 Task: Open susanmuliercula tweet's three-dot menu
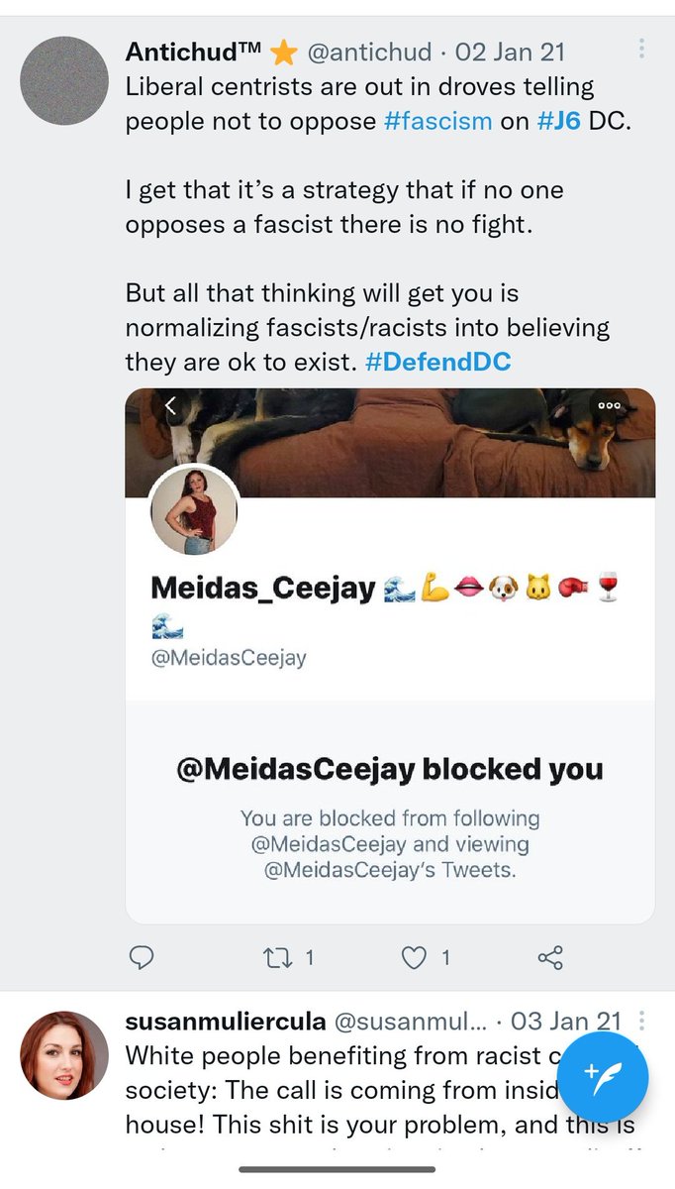641,1022
